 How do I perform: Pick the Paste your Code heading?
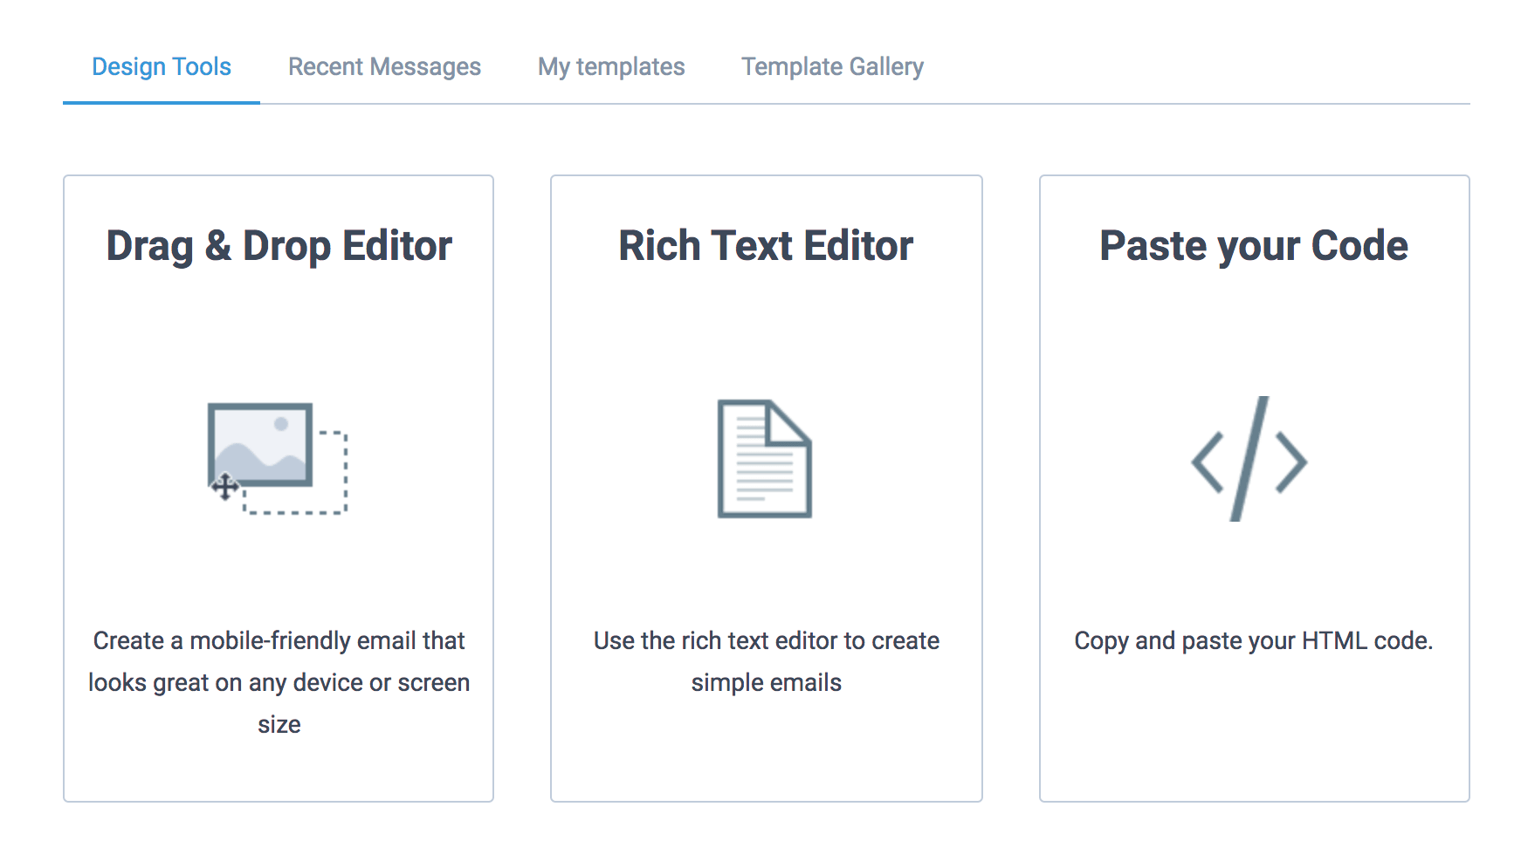coord(1254,246)
